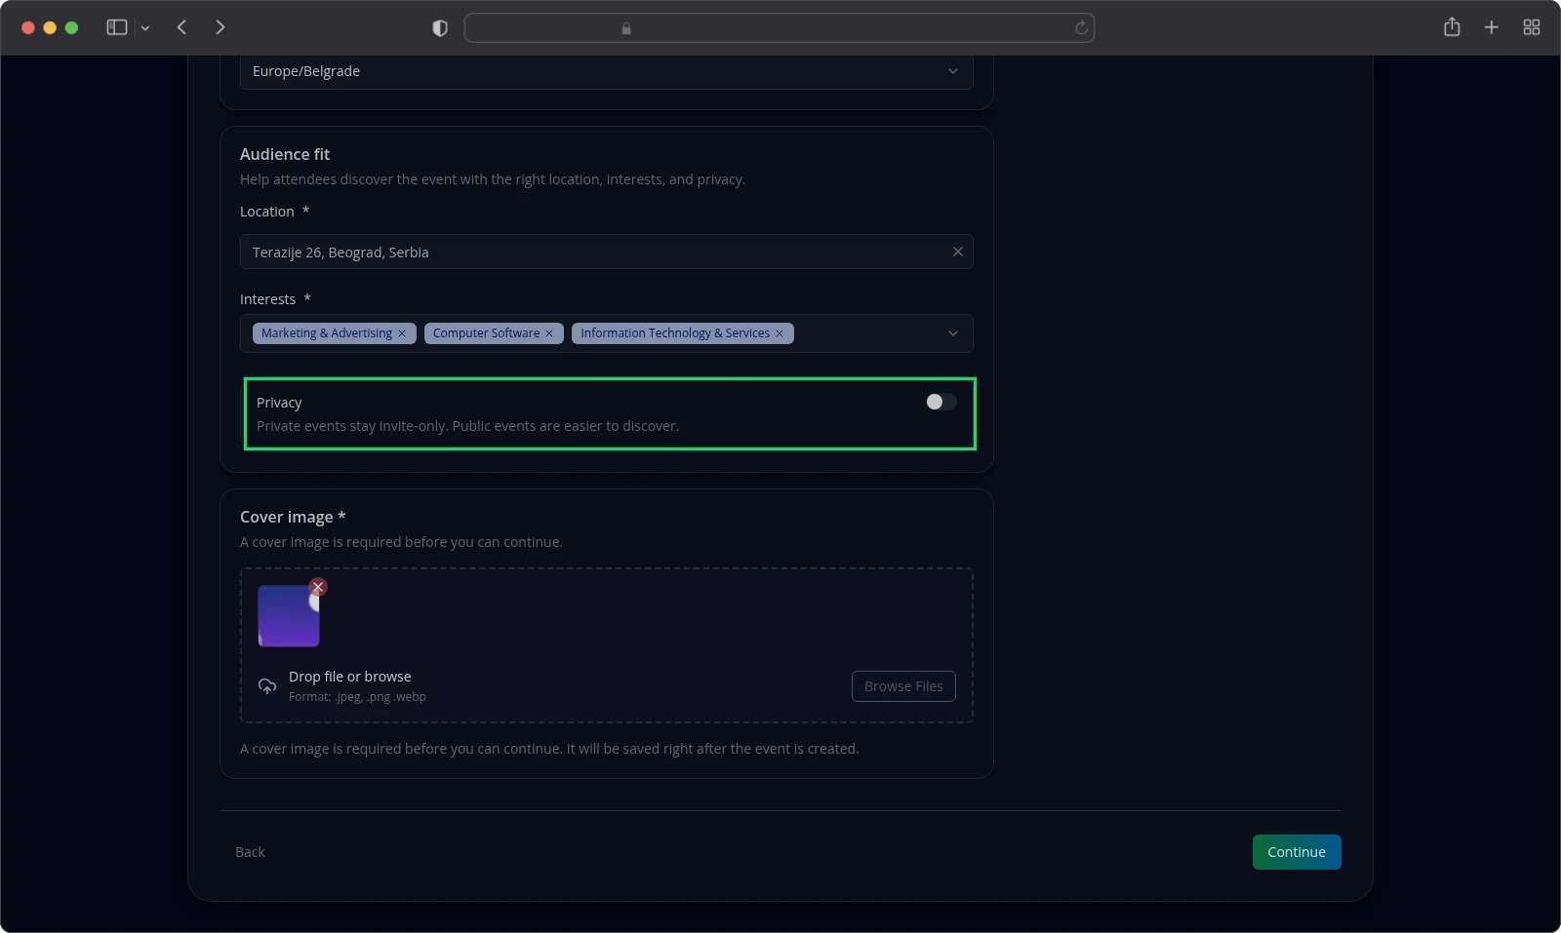Open the browser Share icon
Screen dimensions: 1561x933
1452,27
